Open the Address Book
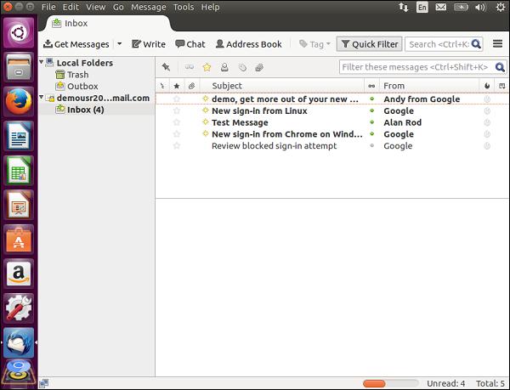 [248, 44]
